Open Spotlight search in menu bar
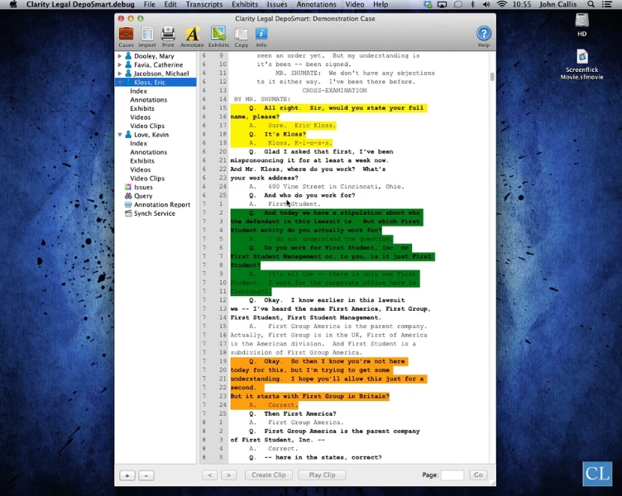The image size is (622, 496). 591,4
